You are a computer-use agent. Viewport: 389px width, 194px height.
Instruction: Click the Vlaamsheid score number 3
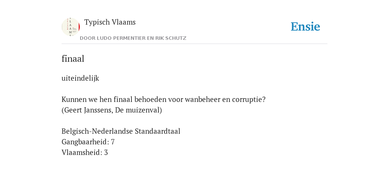[x=106, y=152]
